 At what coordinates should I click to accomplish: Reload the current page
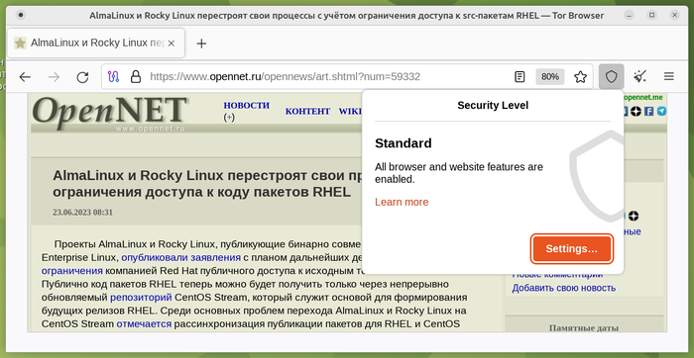coord(82,77)
